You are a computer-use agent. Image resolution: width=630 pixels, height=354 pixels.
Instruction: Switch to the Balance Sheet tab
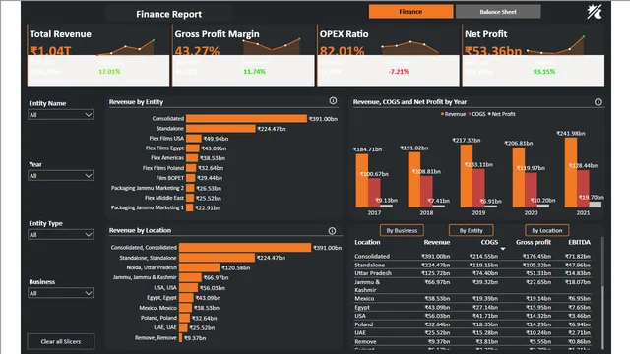coord(498,12)
